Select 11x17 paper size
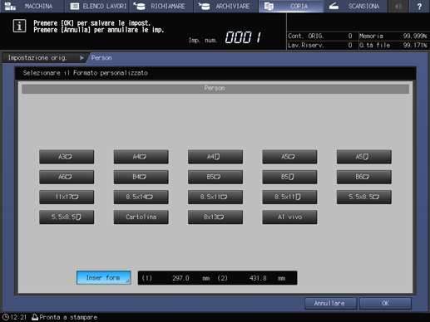The image size is (430, 322). click(x=67, y=197)
